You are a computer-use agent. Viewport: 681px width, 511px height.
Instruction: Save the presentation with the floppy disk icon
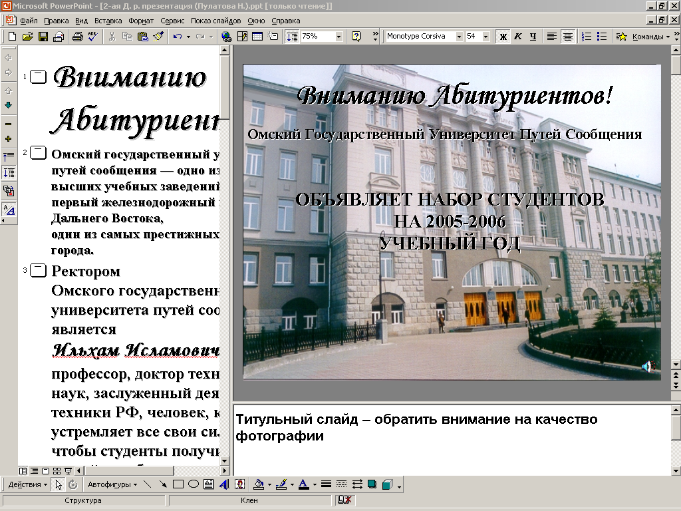pos(43,37)
